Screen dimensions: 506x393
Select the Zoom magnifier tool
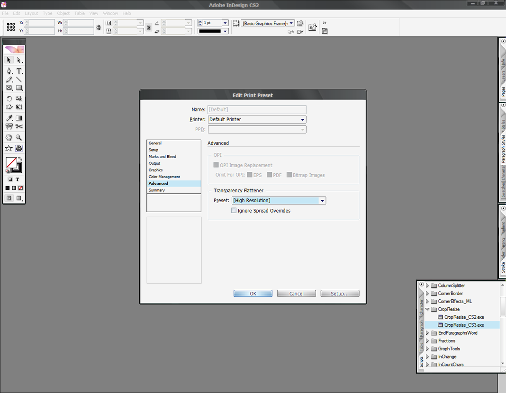pos(19,137)
